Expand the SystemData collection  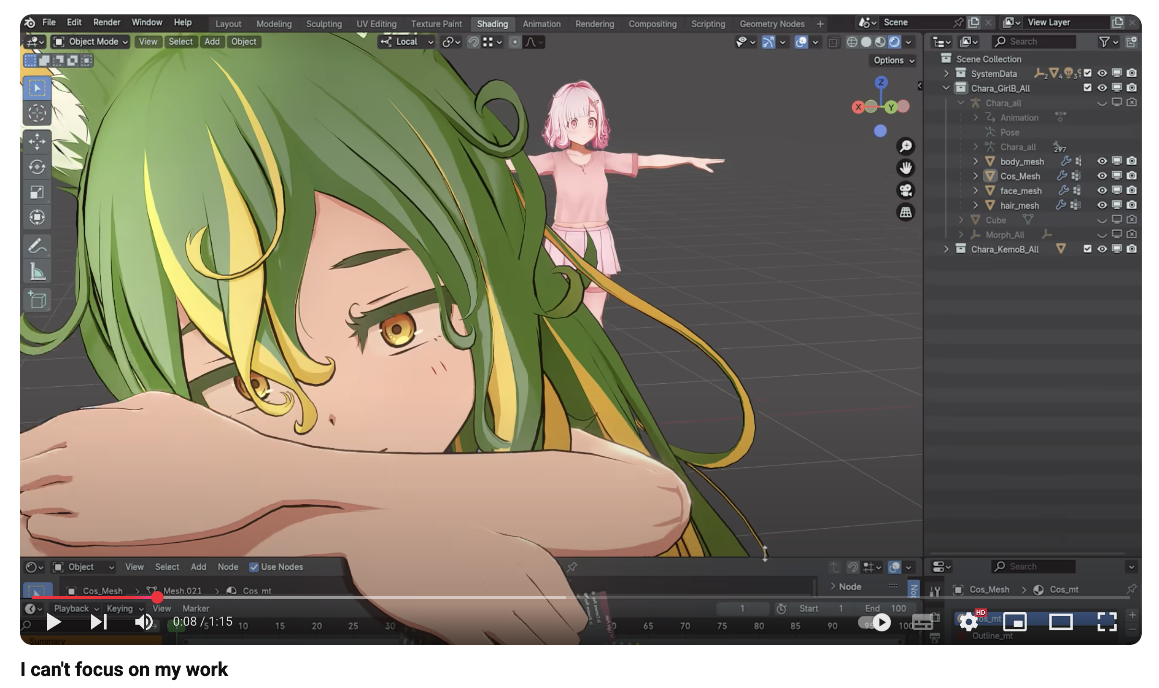click(x=946, y=73)
